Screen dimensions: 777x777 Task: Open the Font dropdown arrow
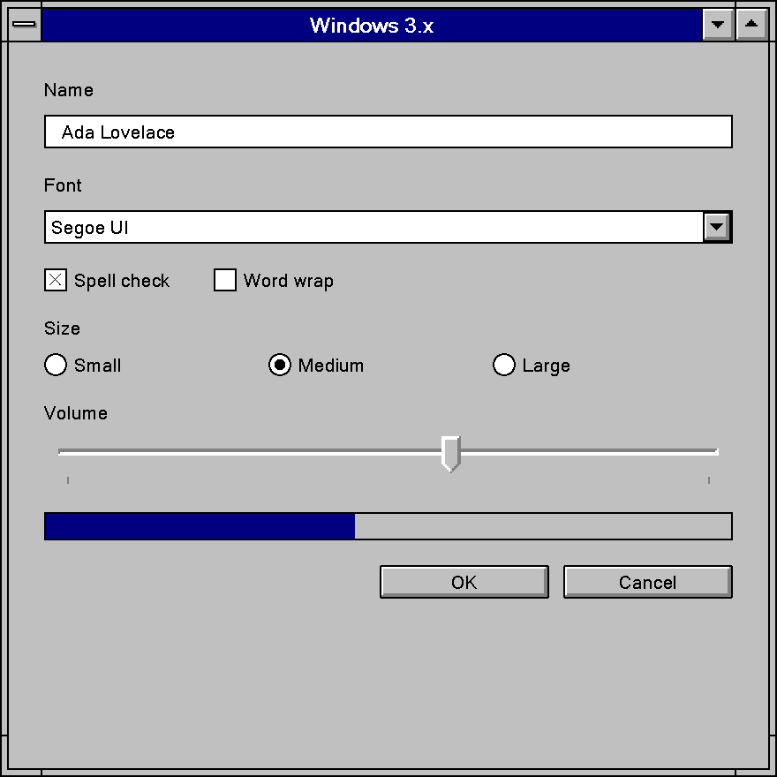(x=716, y=227)
